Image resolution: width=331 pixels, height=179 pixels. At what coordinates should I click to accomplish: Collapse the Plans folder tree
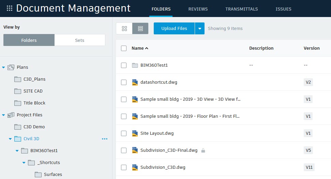point(4,67)
